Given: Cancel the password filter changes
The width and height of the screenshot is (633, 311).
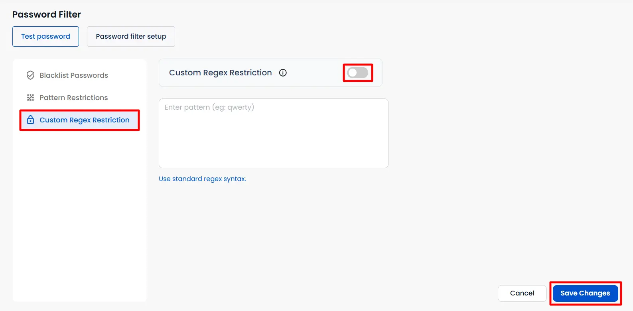Looking at the screenshot, I should [522, 293].
